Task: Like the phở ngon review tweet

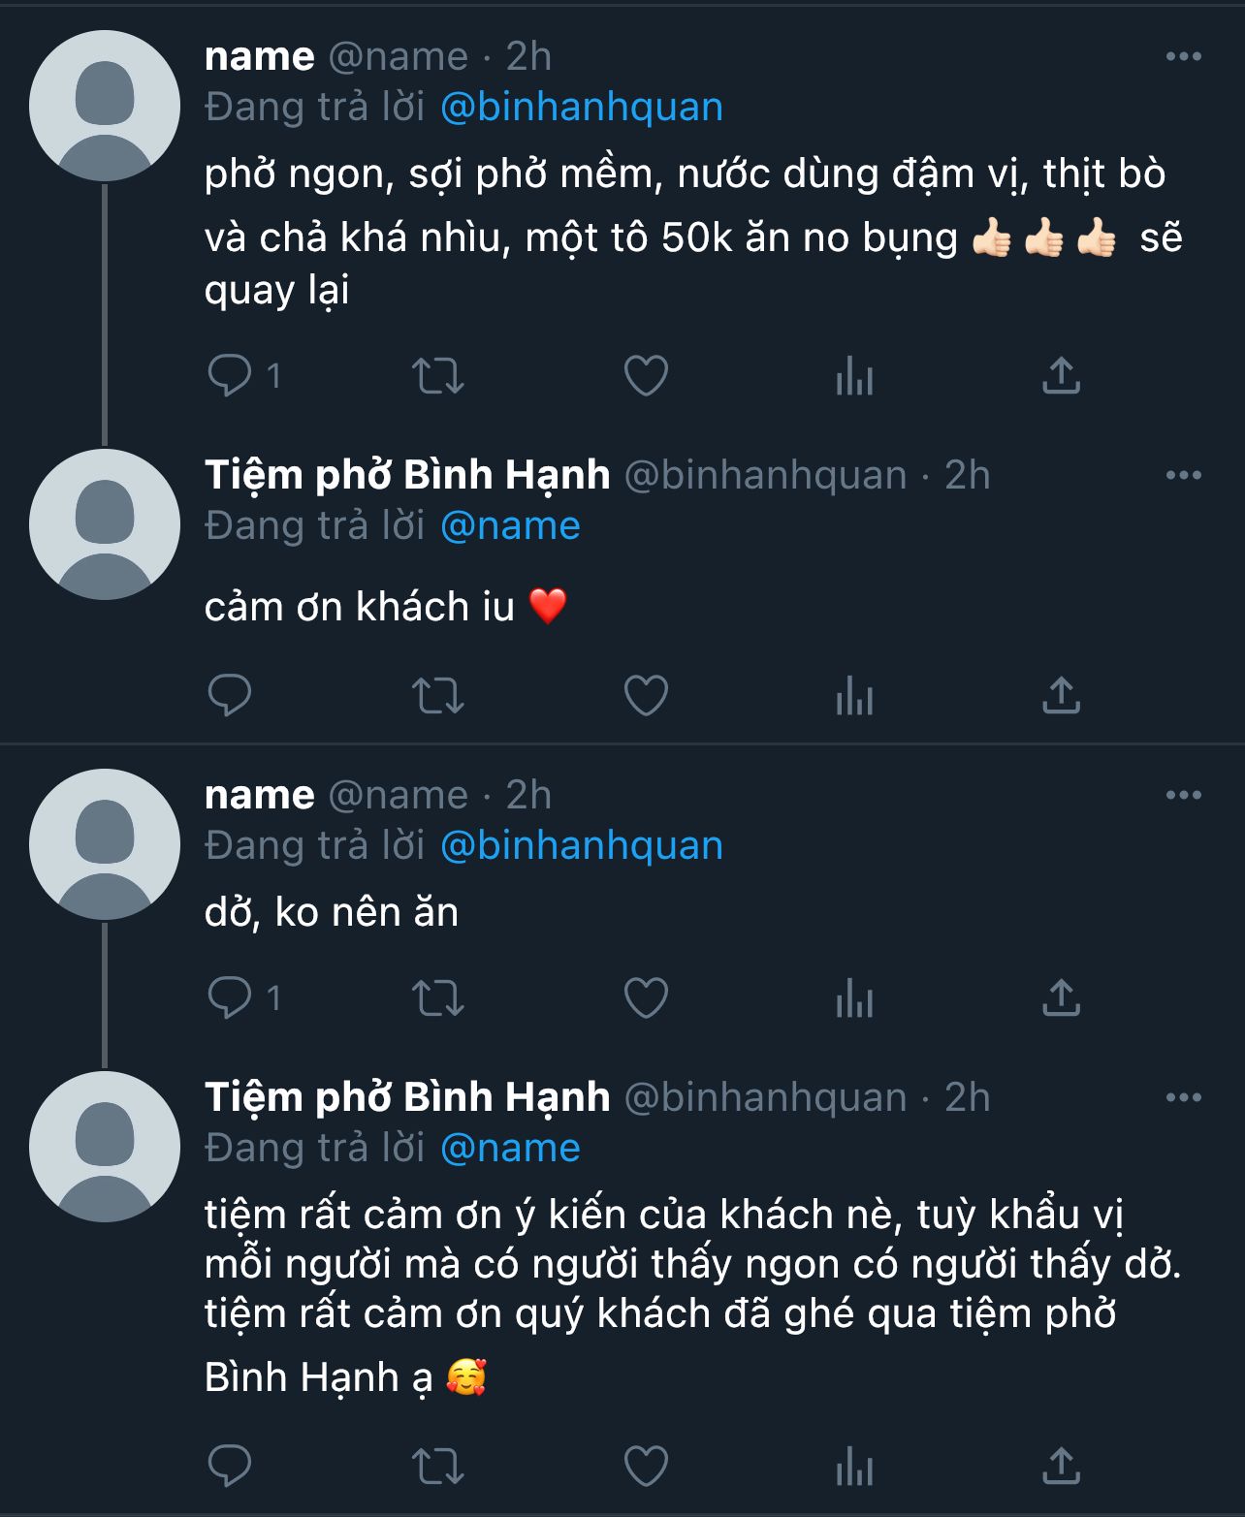Action: pyautogui.click(x=646, y=375)
